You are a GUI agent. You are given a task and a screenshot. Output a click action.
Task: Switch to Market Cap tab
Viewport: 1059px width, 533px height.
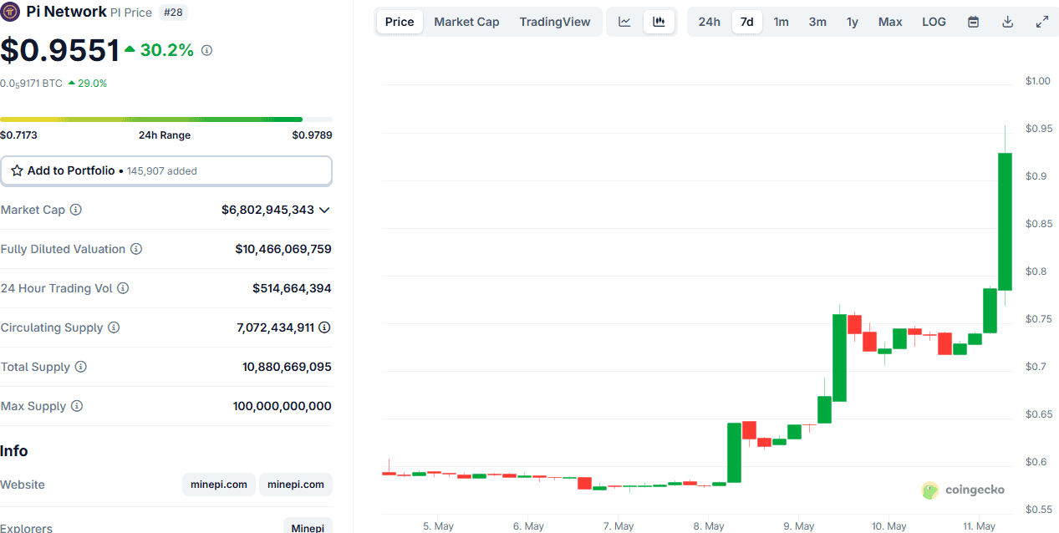(x=466, y=22)
